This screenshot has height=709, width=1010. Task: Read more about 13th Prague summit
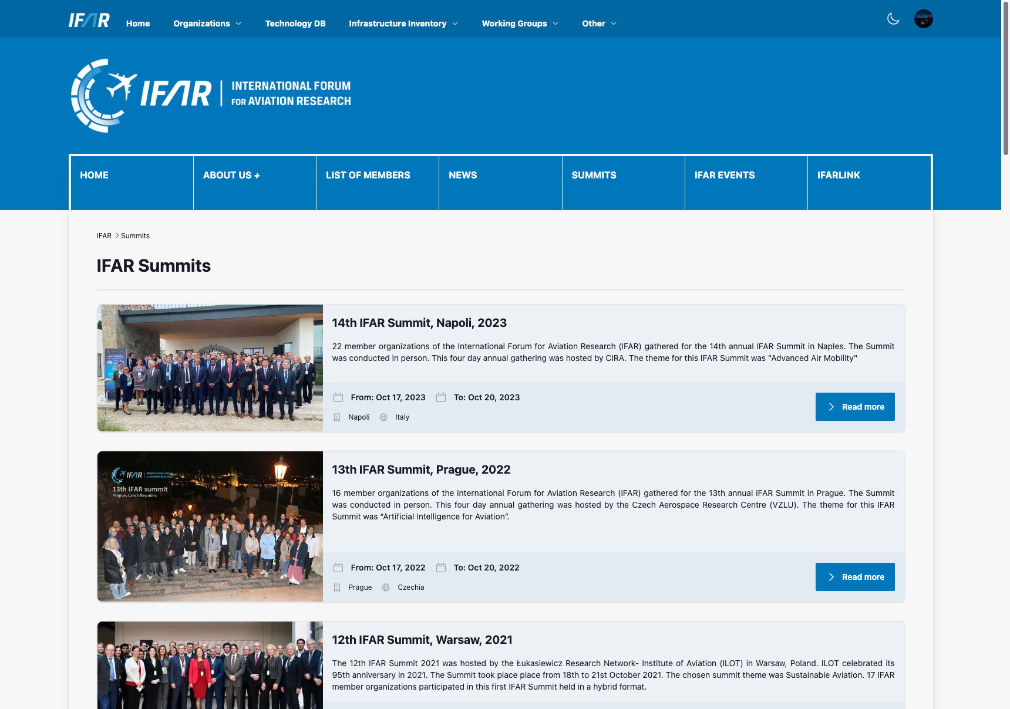[855, 577]
